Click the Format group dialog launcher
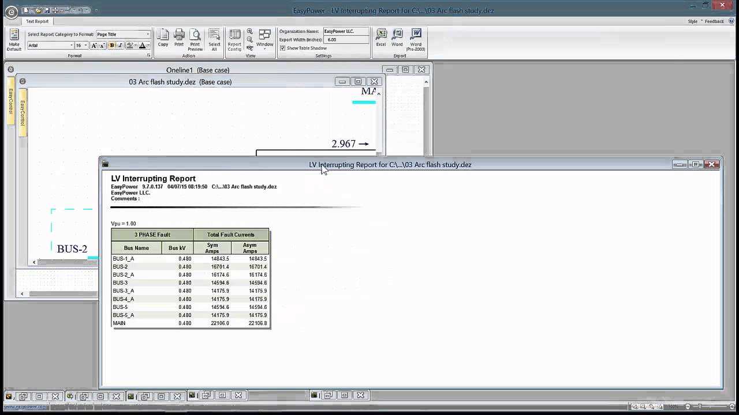Image resolution: width=739 pixels, height=415 pixels. point(148,56)
